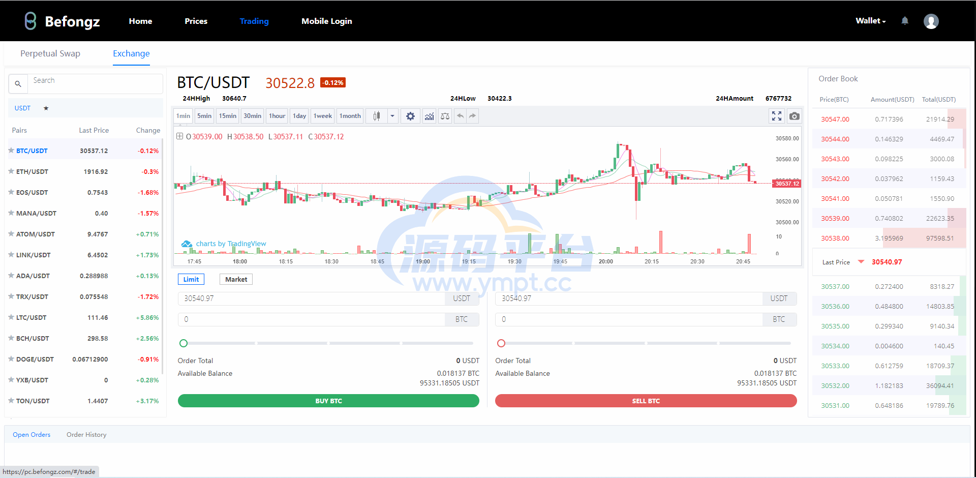Set chart interval to 1day

point(299,116)
